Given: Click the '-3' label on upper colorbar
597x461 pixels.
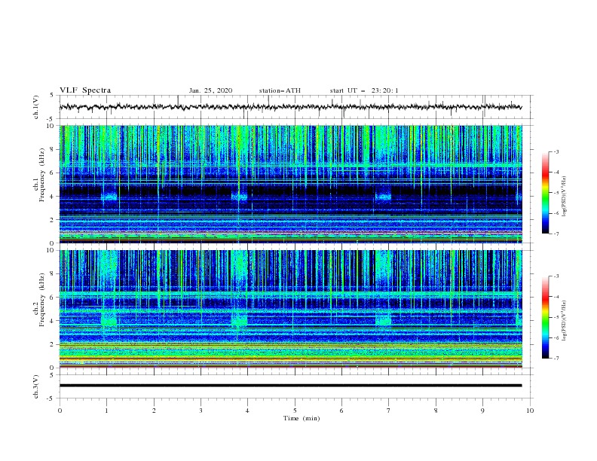Looking at the screenshot, I should pos(556,151).
